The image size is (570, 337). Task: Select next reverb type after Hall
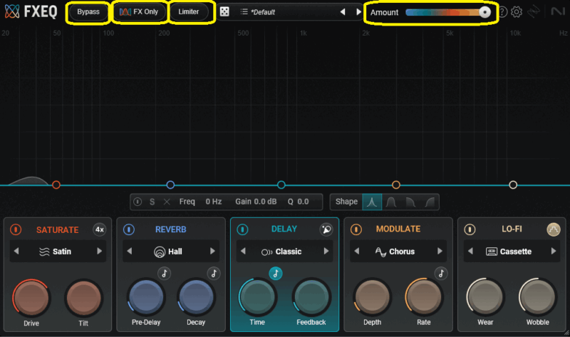coord(212,252)
